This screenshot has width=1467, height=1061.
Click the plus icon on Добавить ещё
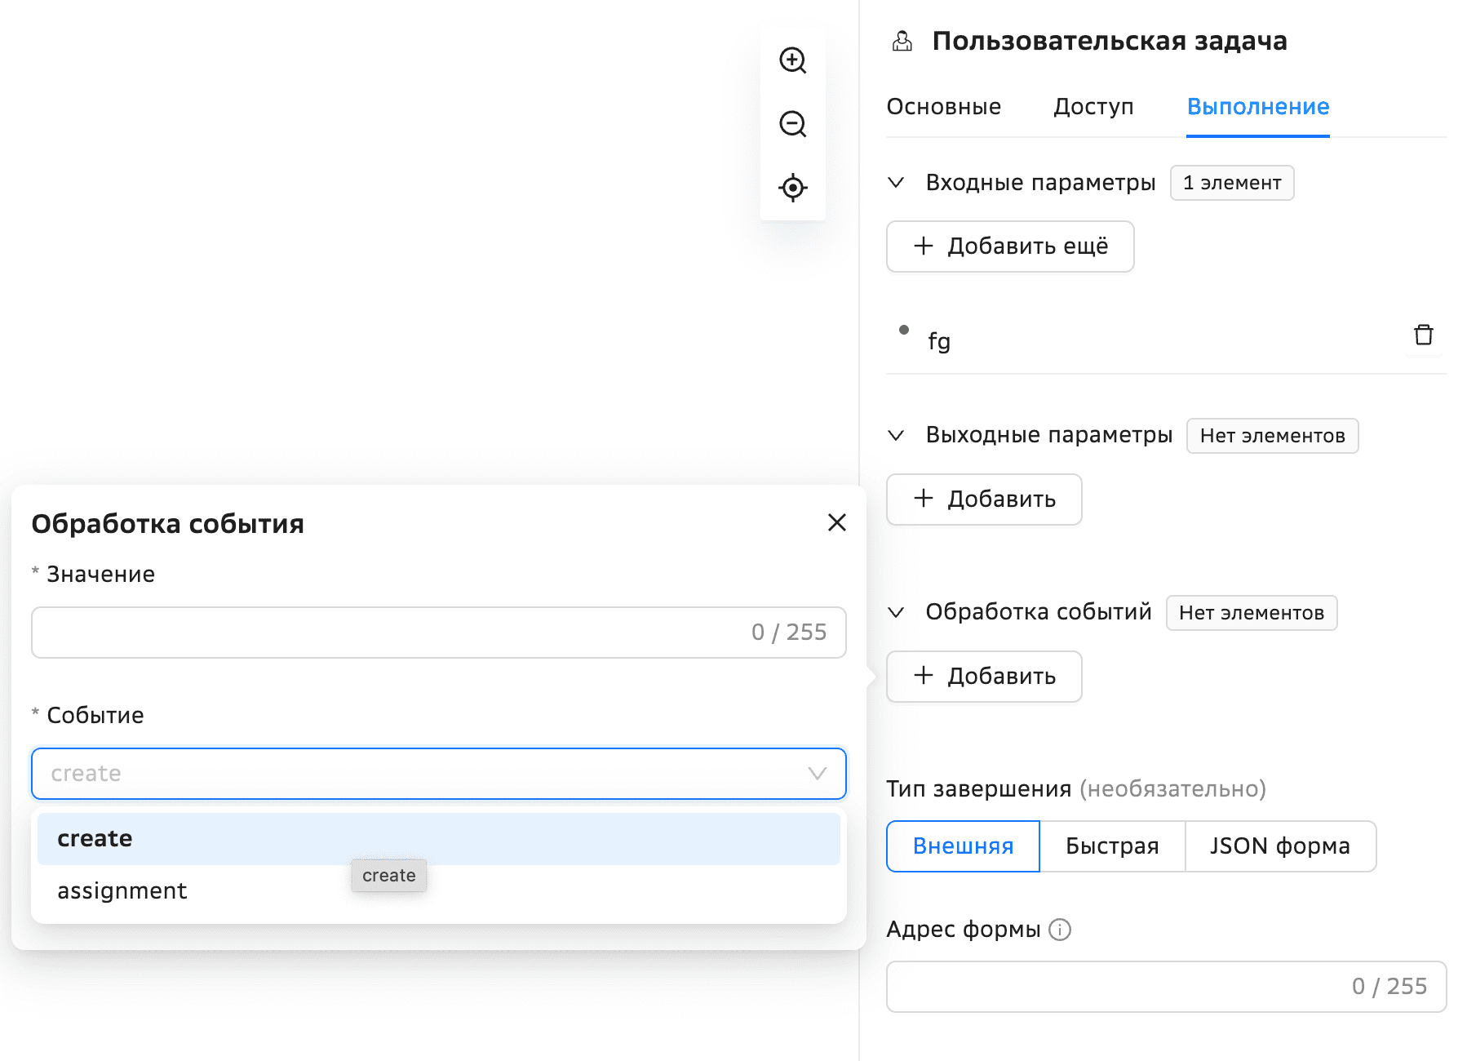coord(923,246)
